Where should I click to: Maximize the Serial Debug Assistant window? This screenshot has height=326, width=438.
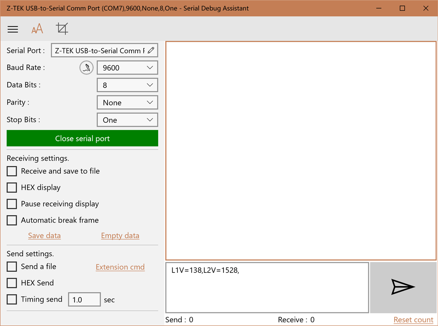click(x=402, y=8)
